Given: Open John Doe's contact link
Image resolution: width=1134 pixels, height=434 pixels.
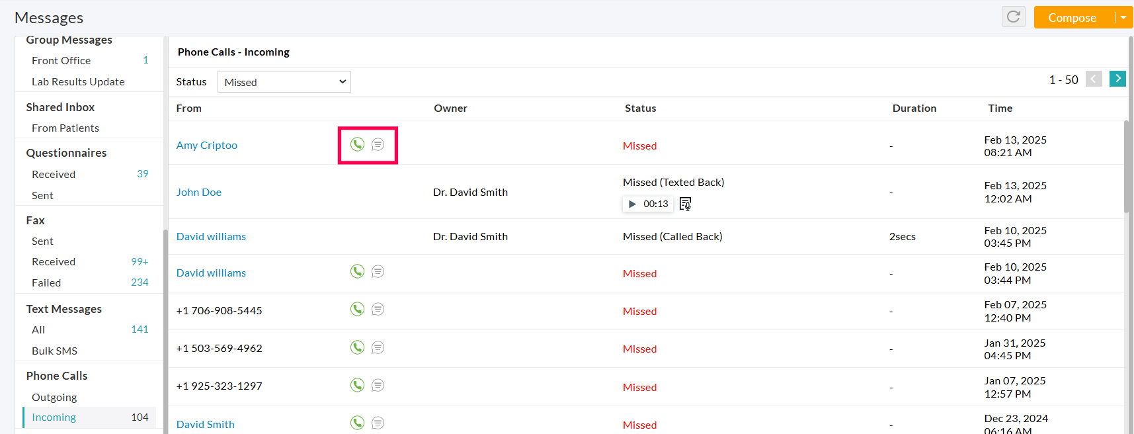Looking at the screenshot, I should 198,192.
